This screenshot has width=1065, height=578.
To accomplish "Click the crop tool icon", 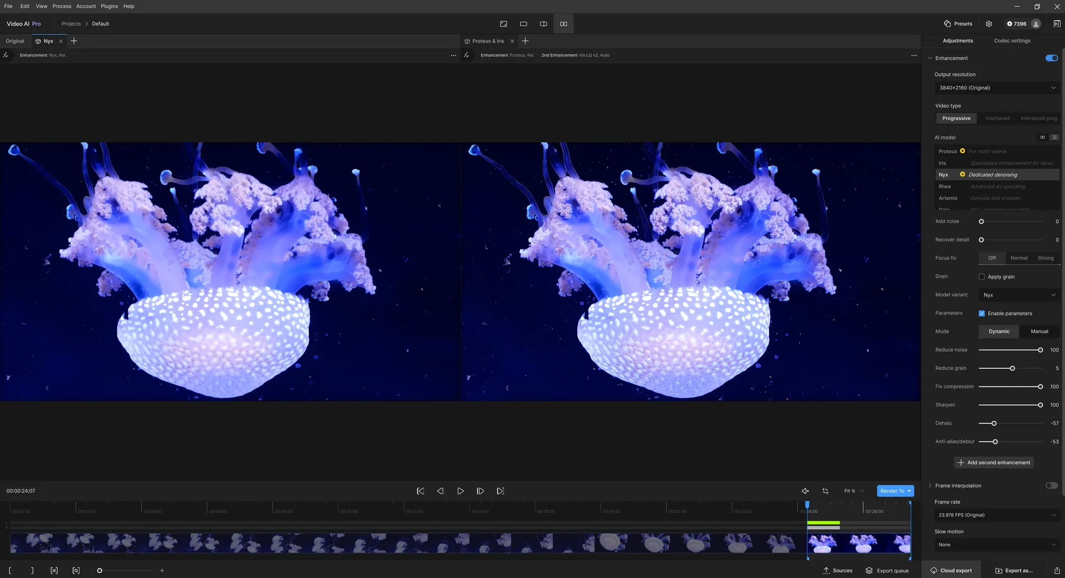I will (x=825, y=491).
